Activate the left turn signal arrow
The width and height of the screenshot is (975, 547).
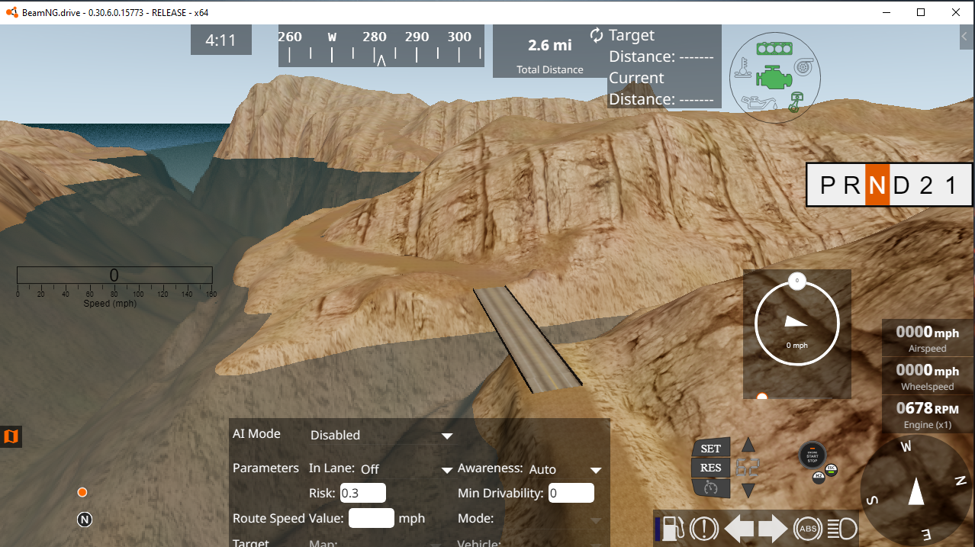click(738, 528)
